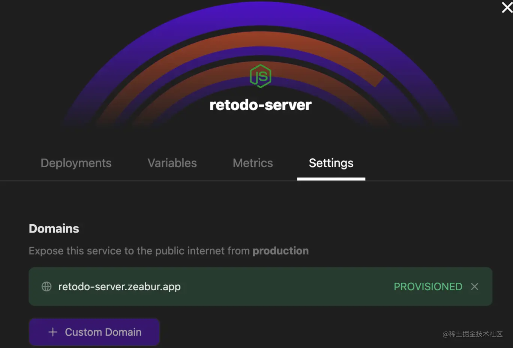513x348 pixels.
Task: Open the Deployments tab
Action: click(x=76, y=163)
